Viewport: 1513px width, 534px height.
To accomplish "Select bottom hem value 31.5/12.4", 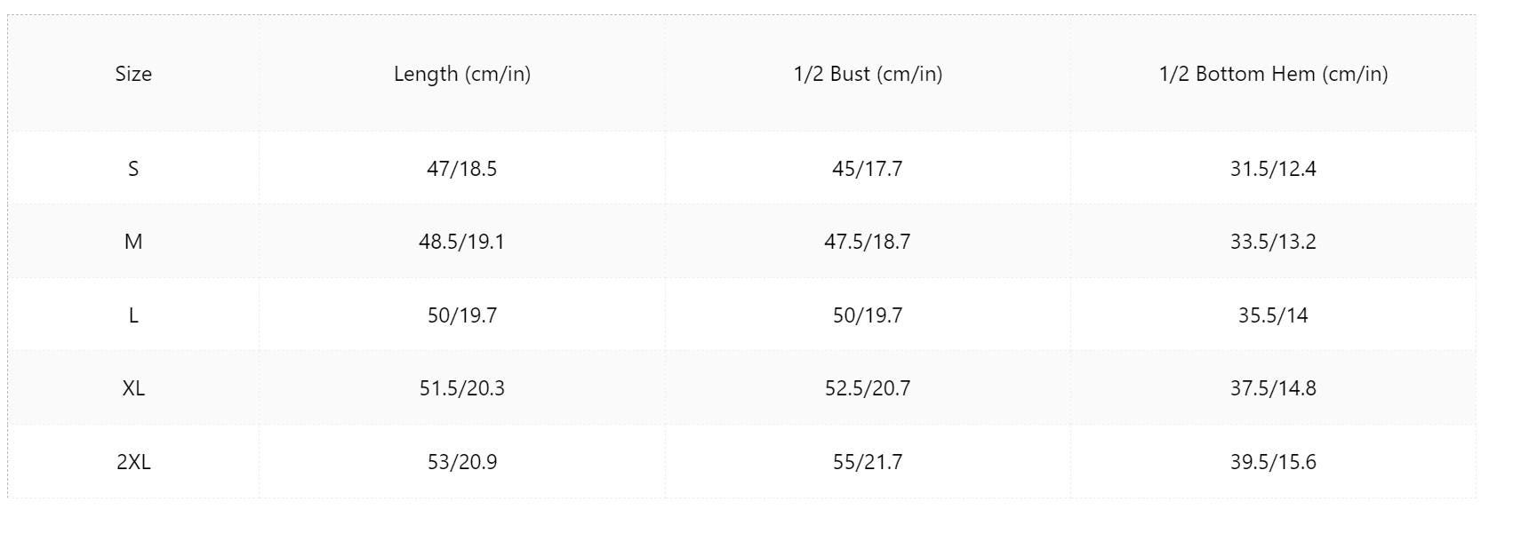I will [1273, 169].
